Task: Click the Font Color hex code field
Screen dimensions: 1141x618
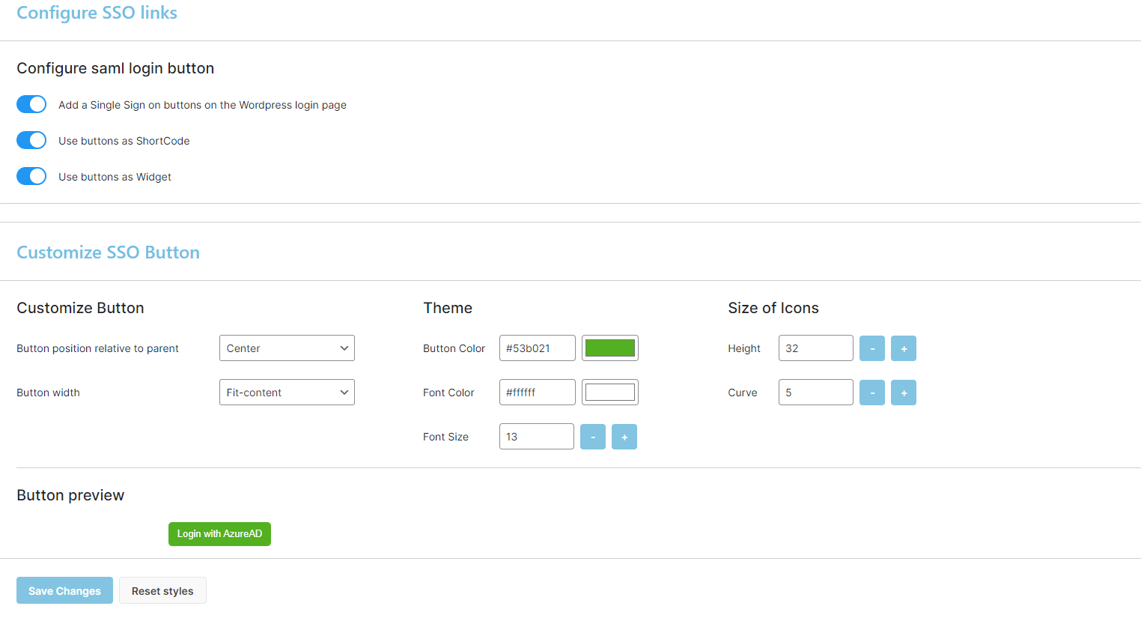Action: click(x=537, y=392)
